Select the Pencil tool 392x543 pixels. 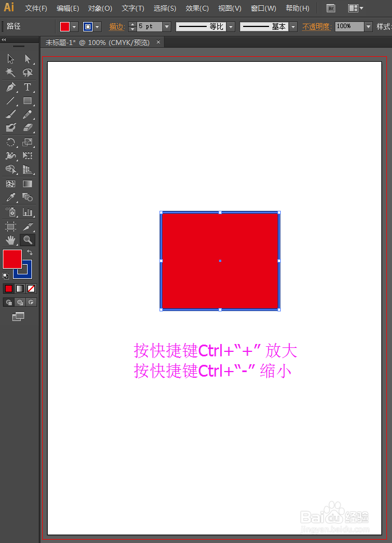click(x=28, y=114)
